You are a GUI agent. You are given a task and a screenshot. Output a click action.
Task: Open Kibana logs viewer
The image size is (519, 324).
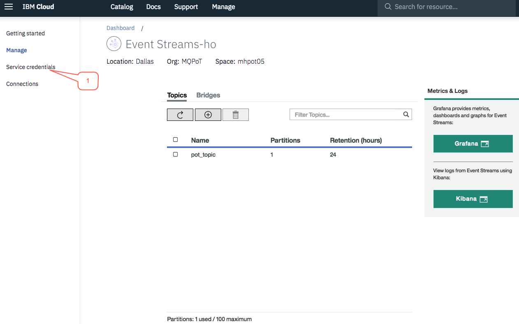coord(473,199)
